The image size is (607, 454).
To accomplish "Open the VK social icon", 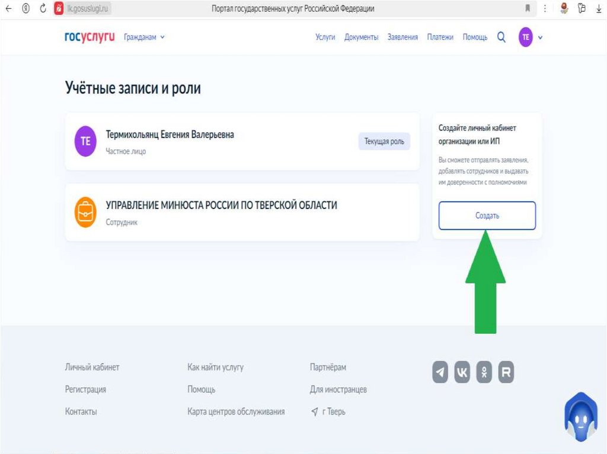I will click(x=462, y=372).
